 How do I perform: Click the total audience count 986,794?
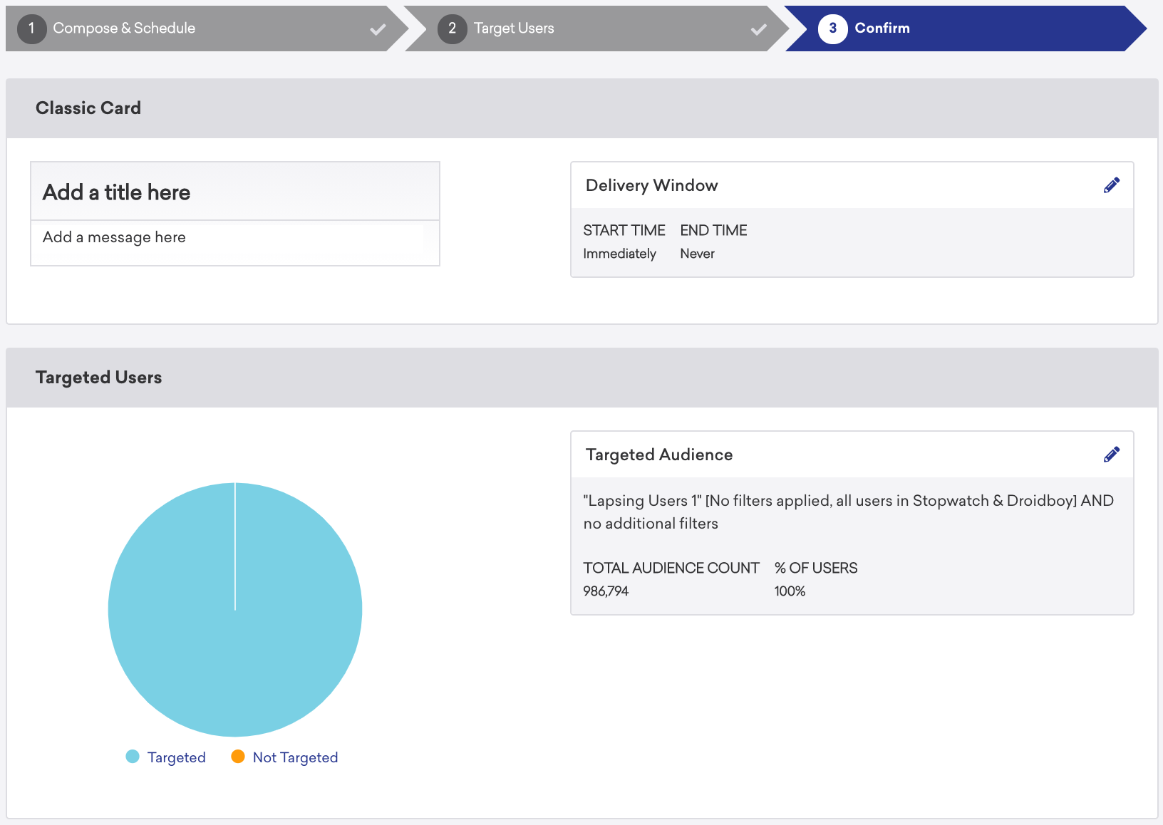[606, 591]
